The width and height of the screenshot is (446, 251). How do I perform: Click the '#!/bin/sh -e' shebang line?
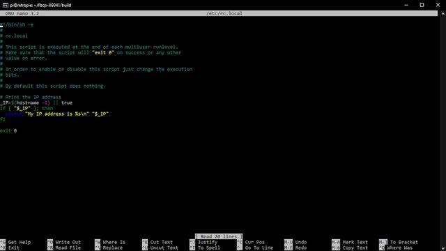pyautogui.click(x=17, y=25)
